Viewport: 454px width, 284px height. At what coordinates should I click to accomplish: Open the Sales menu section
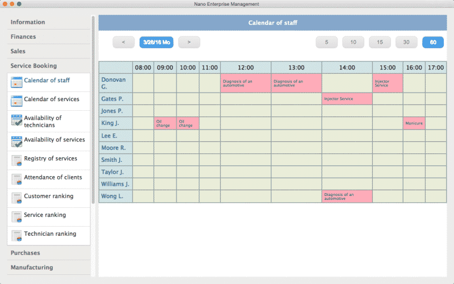pos(18,51)
